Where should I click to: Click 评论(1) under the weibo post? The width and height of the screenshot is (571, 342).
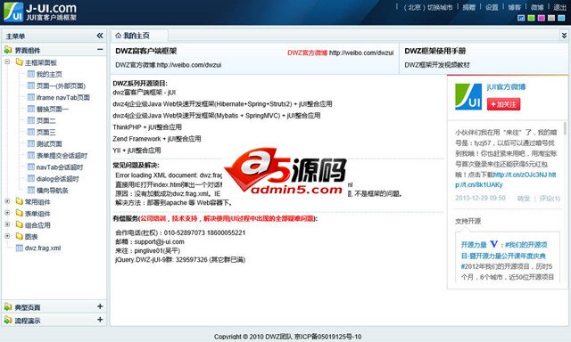(550, 198)
